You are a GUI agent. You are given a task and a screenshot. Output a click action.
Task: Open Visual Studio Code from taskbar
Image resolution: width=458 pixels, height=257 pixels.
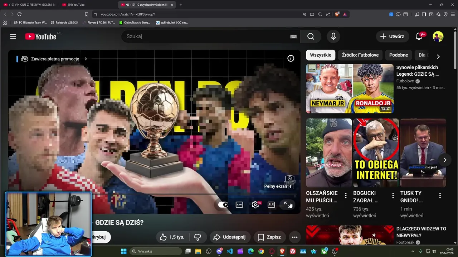tap(230, 251)
